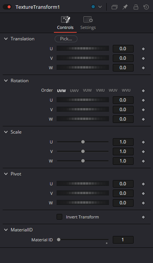The image size is (153, 263).
Task: Lock the TextureTransform1 node
Action: pyautogui.click(x=136, y=7)
